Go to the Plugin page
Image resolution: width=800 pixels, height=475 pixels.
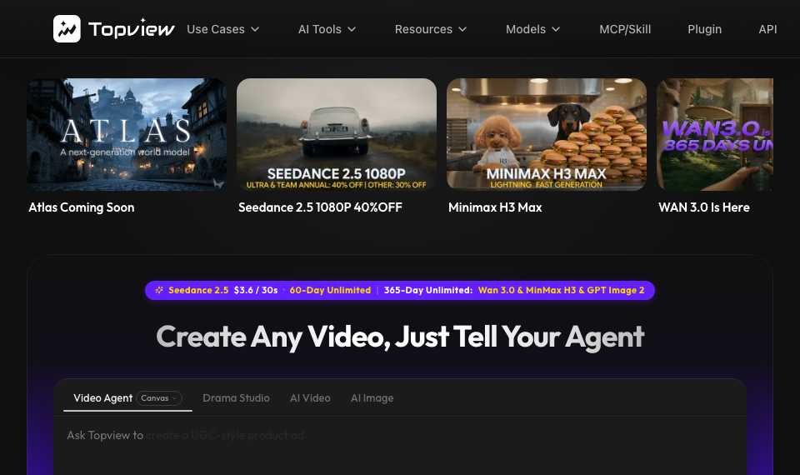705,29
